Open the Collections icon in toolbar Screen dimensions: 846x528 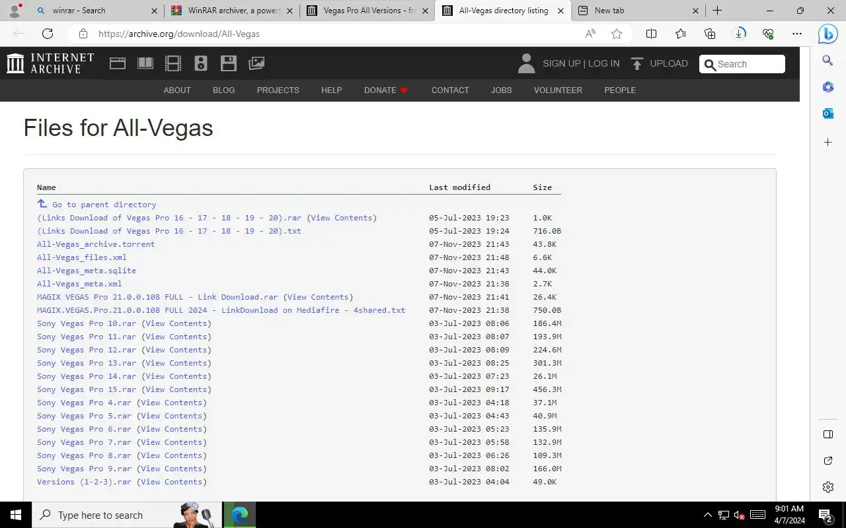[x=710, y=34]
